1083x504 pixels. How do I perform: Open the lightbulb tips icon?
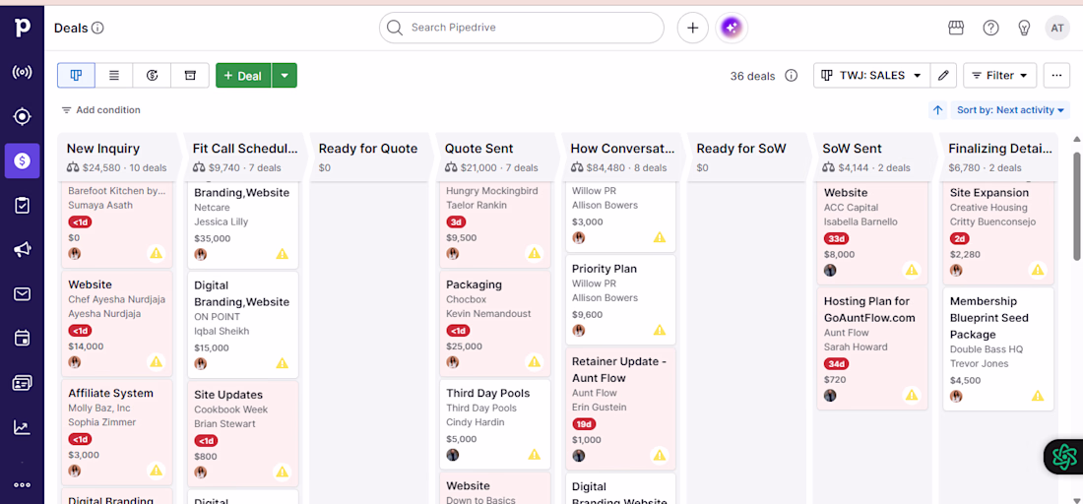(x=1025, y=28)
